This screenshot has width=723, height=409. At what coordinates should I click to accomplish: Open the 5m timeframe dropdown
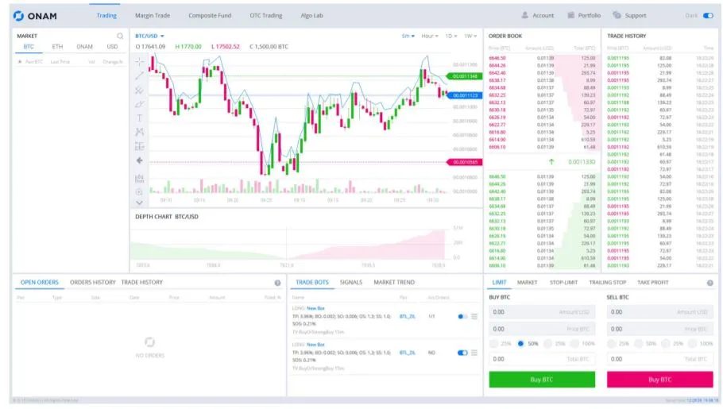408,36
